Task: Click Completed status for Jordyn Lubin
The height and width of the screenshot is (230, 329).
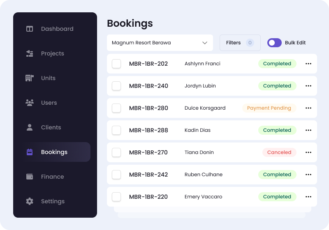Action: pos(277,86)
